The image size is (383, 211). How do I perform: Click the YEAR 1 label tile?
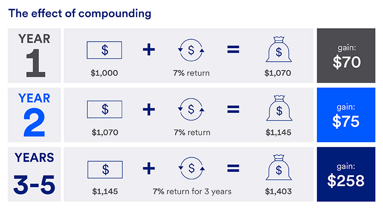(x=34, y=56)
